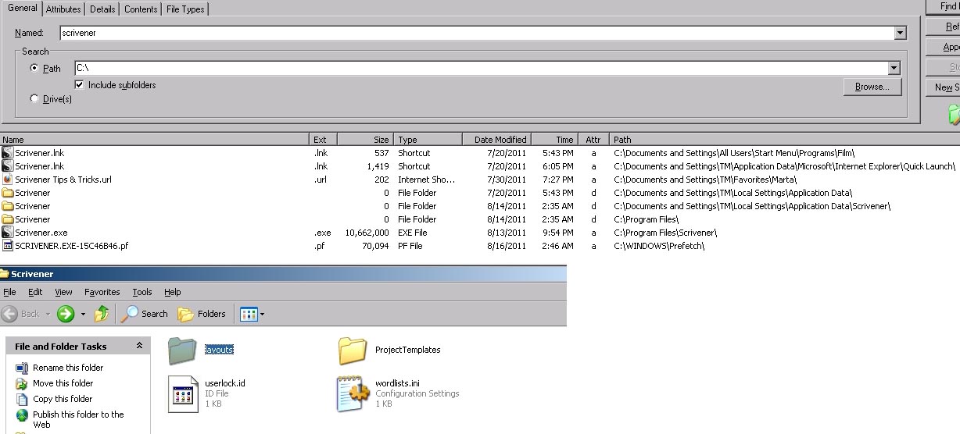Image resolution: width=960 pixels, height=434 pixels.
Task: Click the Path field showing C:\
Action: (x=481, y=68)
